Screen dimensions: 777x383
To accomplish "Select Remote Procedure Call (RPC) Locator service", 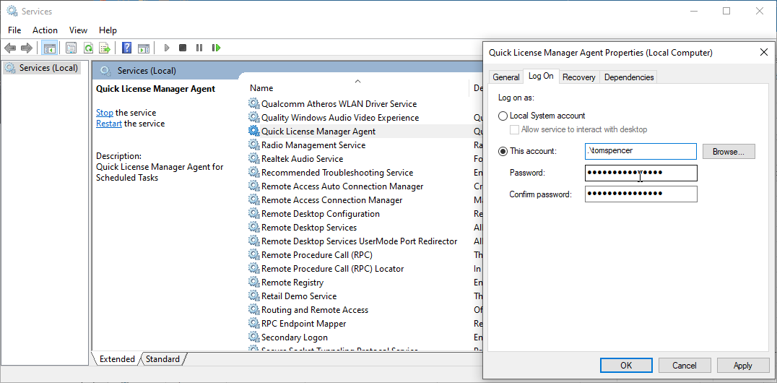I will coord(332,268).
